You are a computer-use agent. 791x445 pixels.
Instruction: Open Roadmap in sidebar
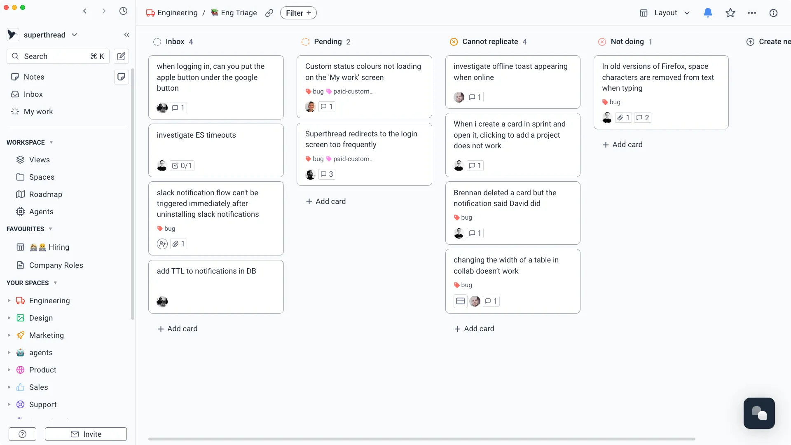pyautogui.click(x=45, y=194)
